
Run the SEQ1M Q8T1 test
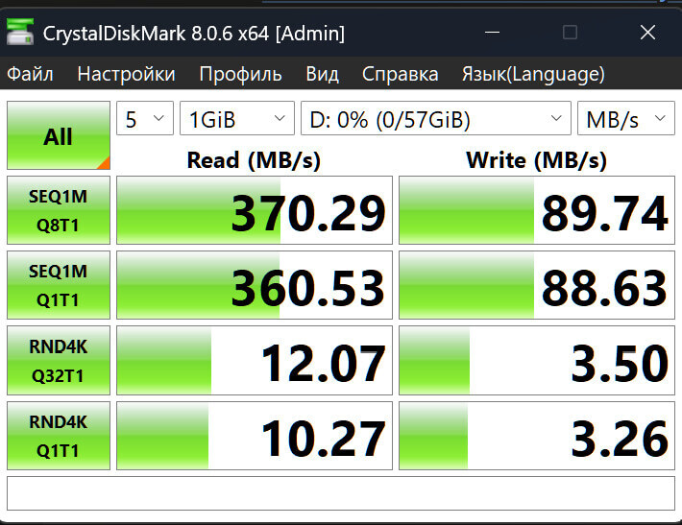pyautogui.click(x=59, y=210)
